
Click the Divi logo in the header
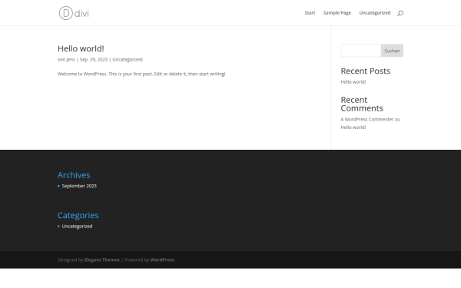(x=74, y=13)
